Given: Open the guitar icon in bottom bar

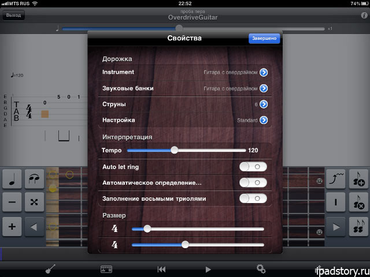Looking at the screenshot, I should pos(50,269).
